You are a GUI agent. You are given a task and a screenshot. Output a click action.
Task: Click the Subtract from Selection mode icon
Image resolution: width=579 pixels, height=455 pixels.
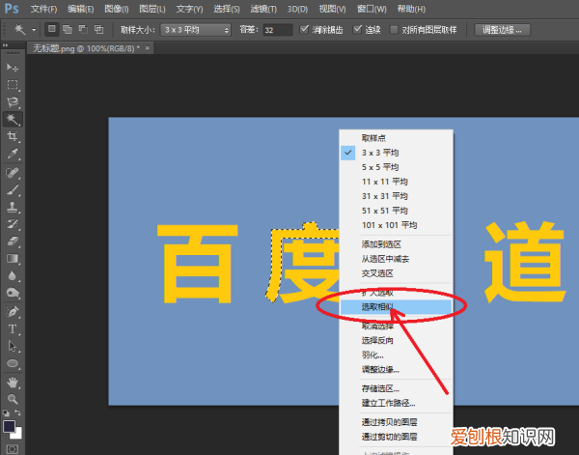83,29
